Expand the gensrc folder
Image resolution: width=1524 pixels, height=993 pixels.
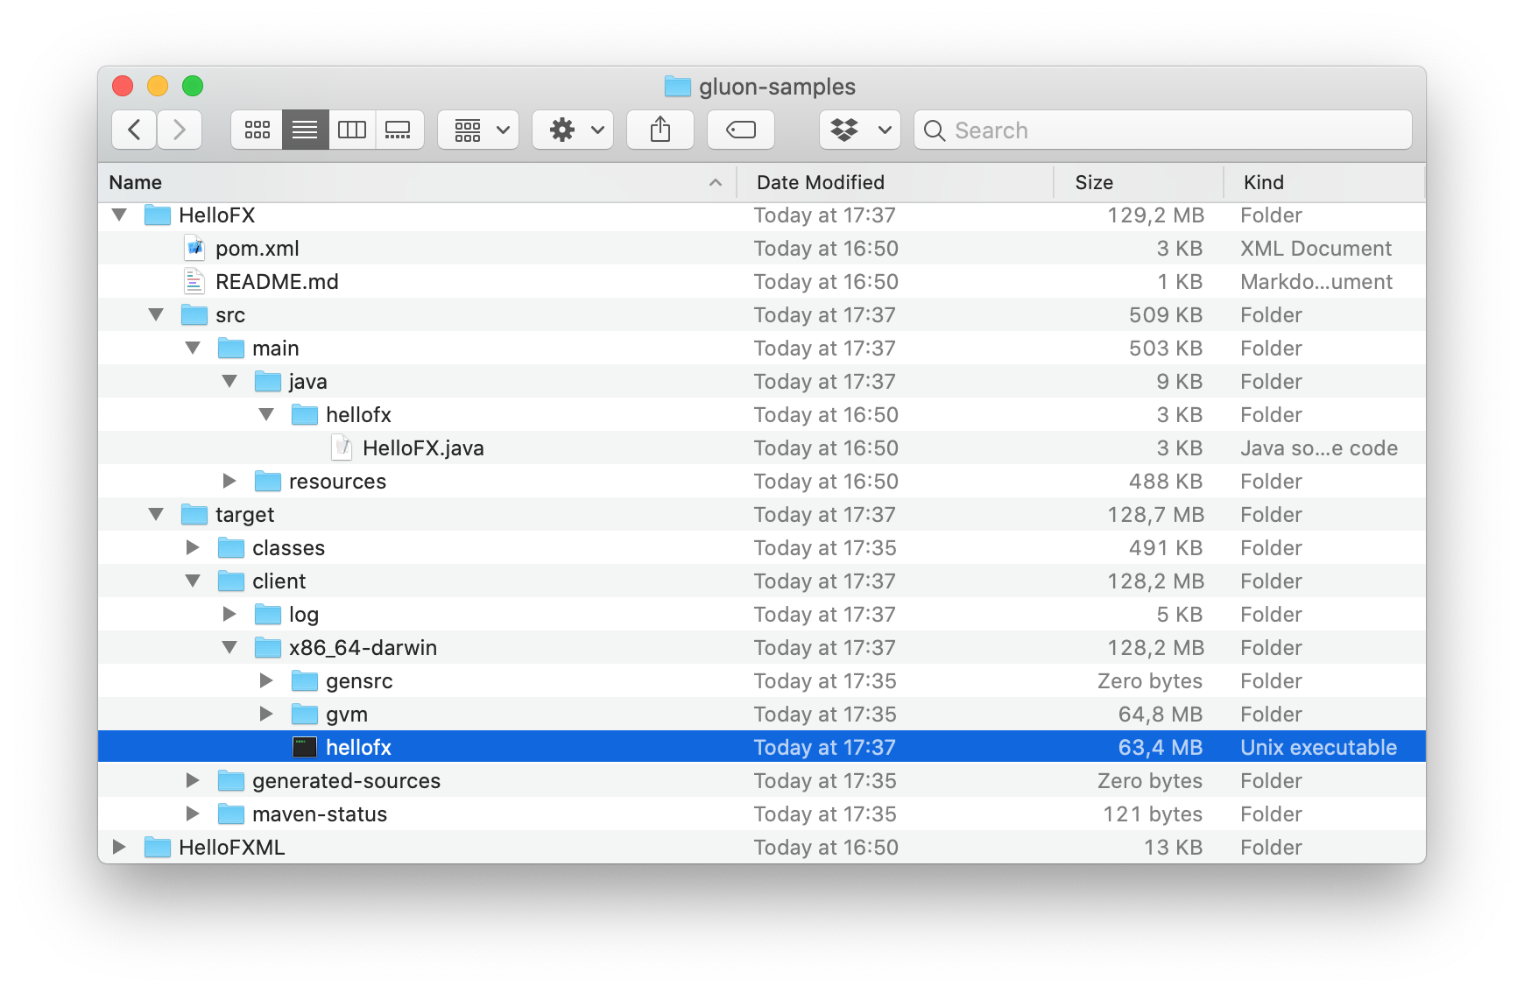coord(266,680)
